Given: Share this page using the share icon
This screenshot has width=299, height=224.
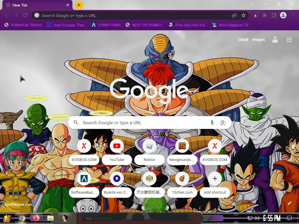Looking at the screenshot, I should pyautogui.click(x=234, y=15).
